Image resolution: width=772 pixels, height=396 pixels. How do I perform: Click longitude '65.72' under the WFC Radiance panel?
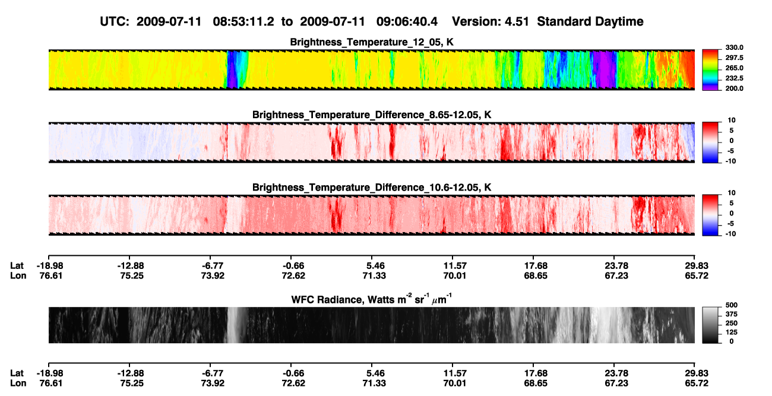(x=696, y=383)
